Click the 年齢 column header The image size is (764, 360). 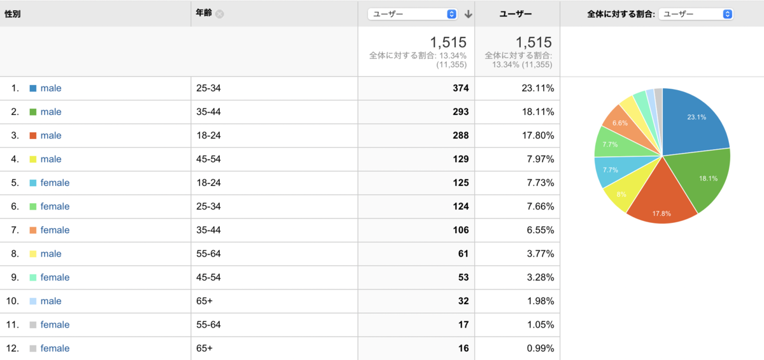204,13
